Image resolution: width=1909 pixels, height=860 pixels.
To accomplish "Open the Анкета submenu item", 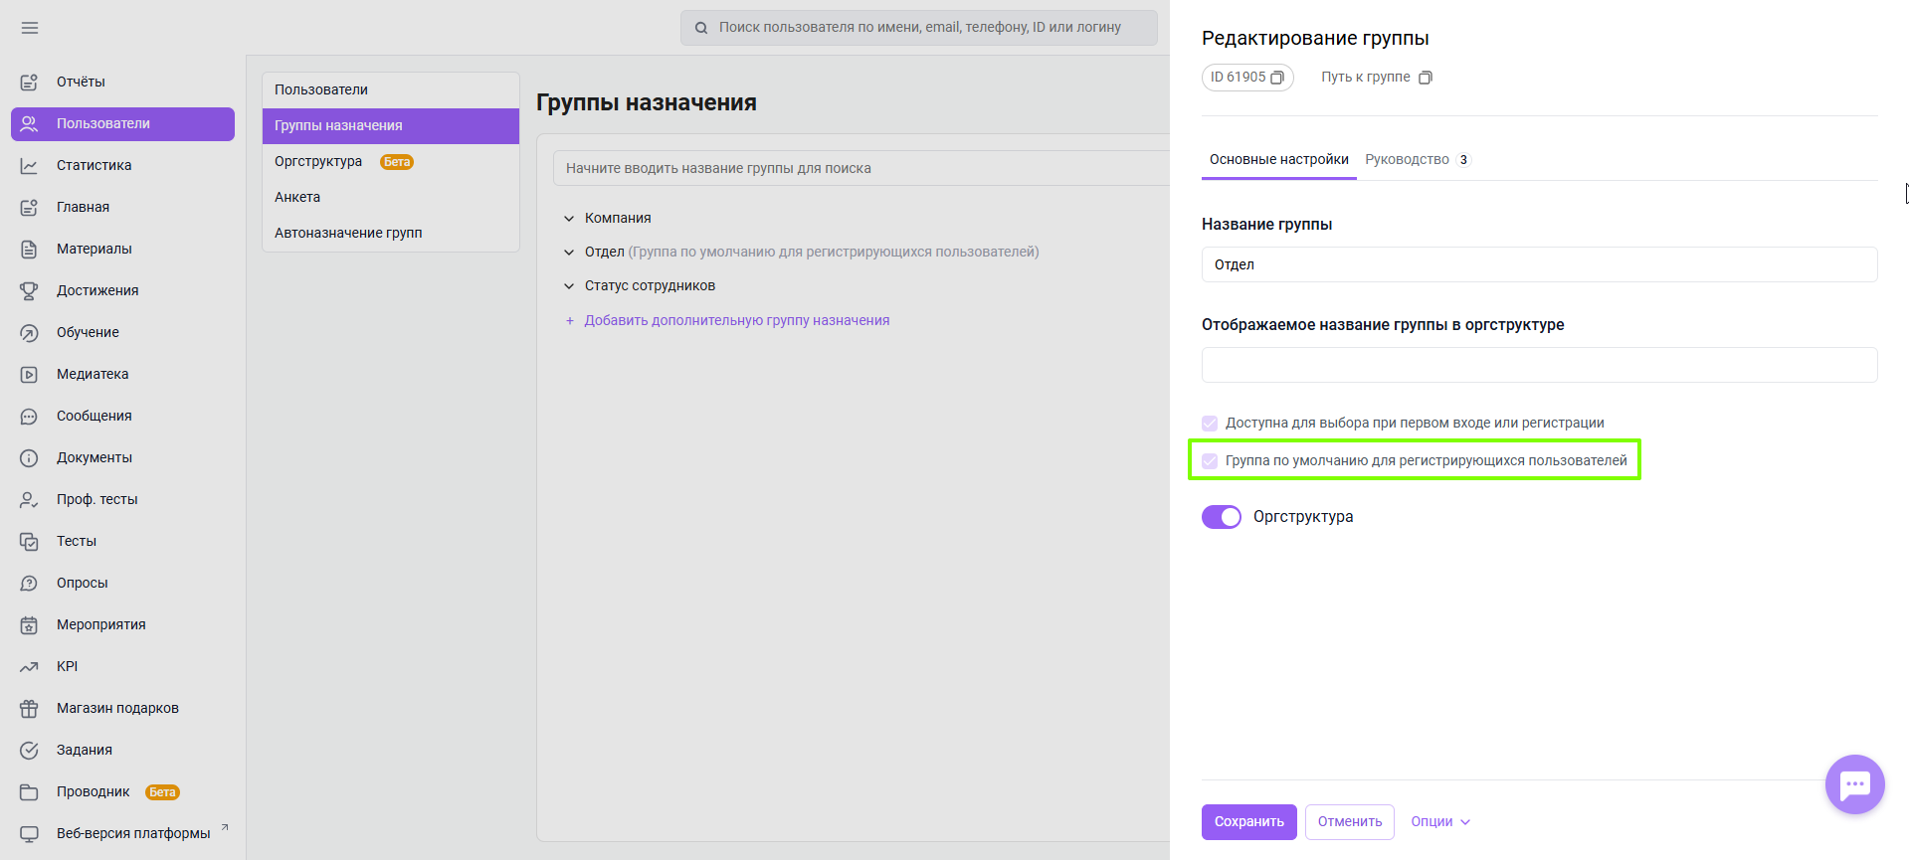I will (391, 197).
